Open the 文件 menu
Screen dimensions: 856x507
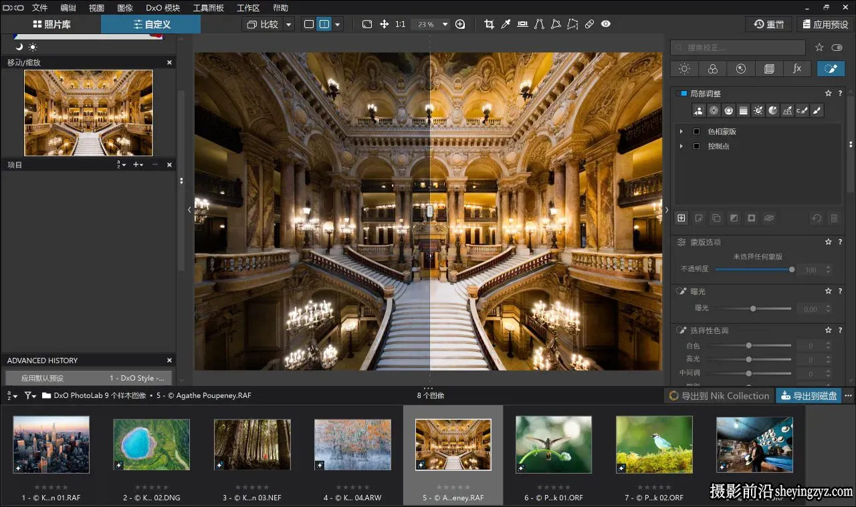[40, 8]
